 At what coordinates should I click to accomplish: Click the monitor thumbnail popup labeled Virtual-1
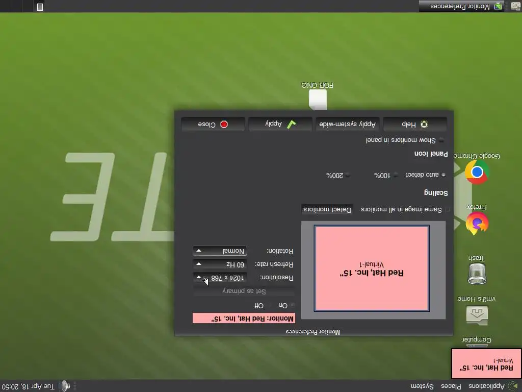coord(486,363)
